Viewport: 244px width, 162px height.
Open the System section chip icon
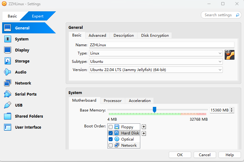point(7,39)
